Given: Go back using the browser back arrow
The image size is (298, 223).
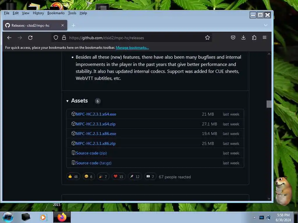Looking at the screenshot, I should click(9, 38).
